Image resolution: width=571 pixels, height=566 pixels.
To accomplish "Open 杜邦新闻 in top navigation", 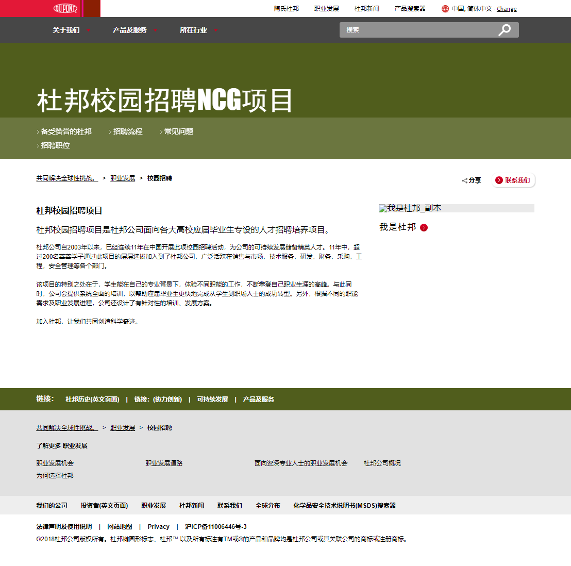I will pos(367,9).
